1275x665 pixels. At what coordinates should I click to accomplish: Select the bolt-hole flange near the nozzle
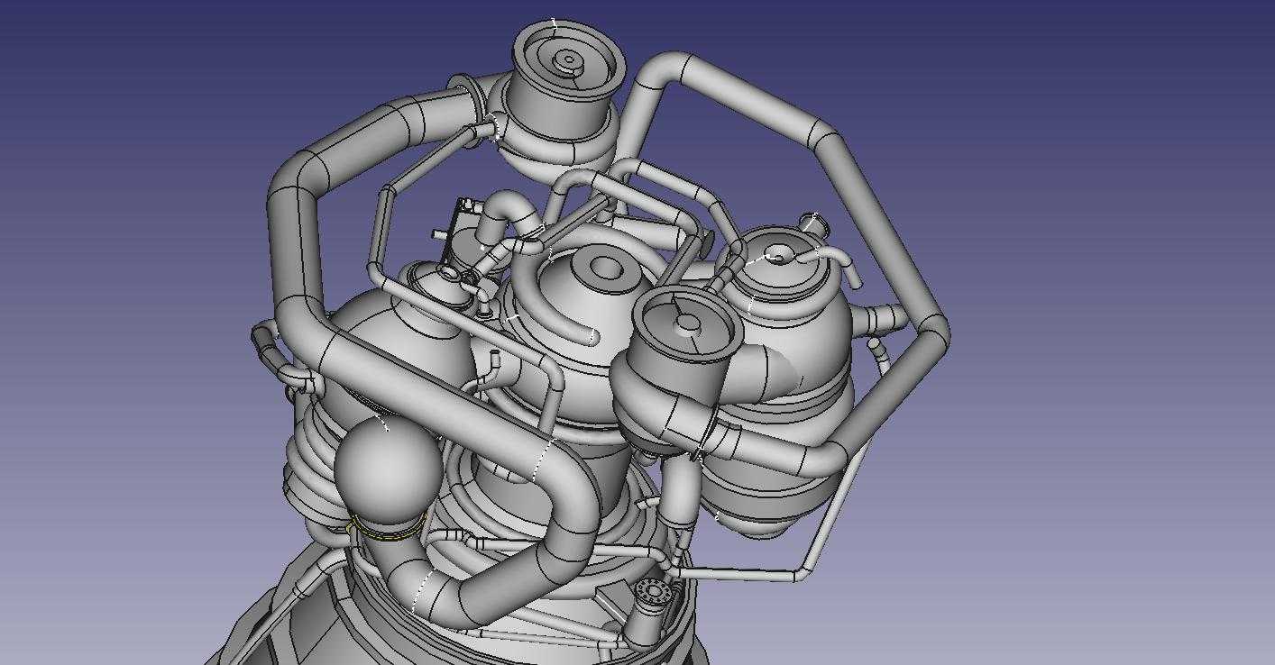click(x=652, y=592)
